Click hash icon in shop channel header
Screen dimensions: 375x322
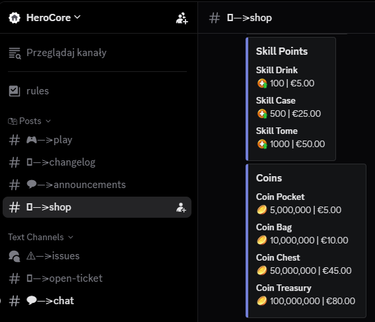(x=215, y=18)
